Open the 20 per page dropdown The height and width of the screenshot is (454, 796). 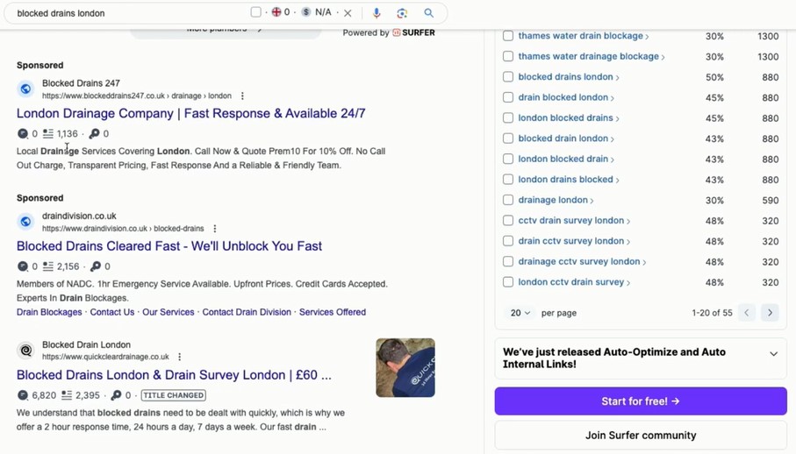pyautogui.click(x=520, y=313)
